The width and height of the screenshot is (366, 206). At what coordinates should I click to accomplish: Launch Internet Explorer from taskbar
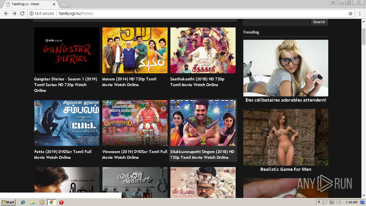[x=23, y=202]
